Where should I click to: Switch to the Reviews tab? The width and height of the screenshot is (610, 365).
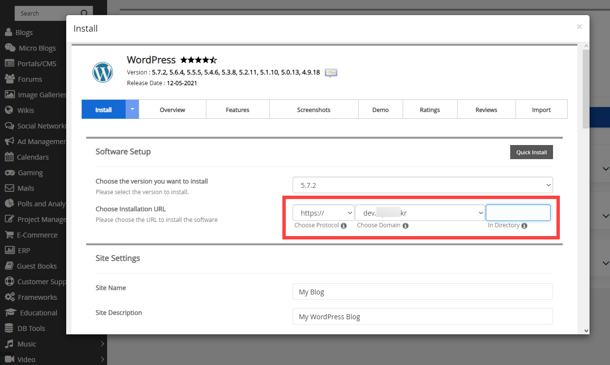point(486,109)
